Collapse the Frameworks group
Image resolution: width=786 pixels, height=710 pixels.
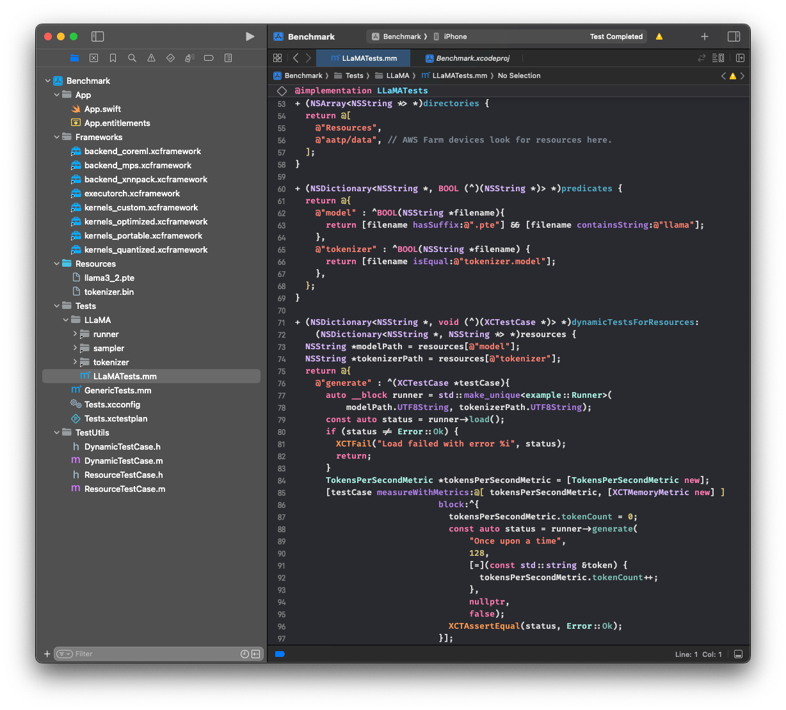(x=57, y=137)
